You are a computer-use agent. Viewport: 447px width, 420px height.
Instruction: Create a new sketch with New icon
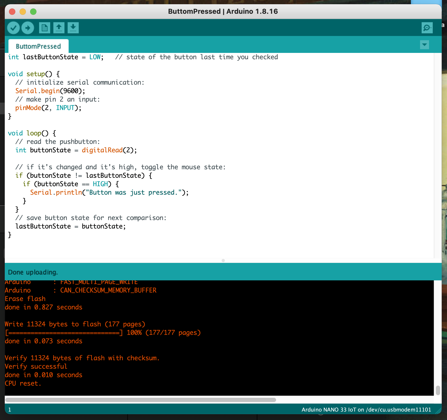[45, 28]
